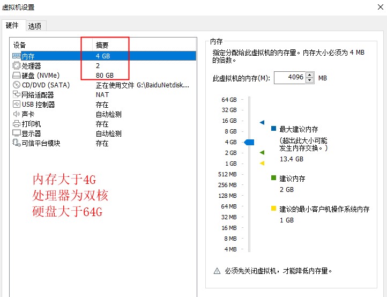Click the 显示器 monitor icon
387x297 pixels.
click(17, 133)
